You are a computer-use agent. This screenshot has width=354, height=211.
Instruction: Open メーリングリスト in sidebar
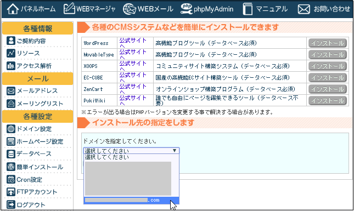pos(40,104)
